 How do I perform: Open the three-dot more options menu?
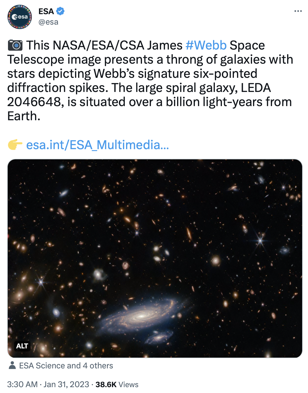[298, 11]
